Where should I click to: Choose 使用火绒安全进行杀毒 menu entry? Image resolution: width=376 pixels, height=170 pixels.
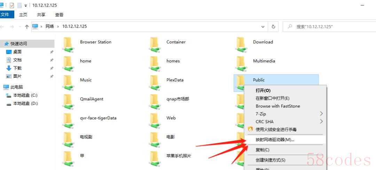(285, 129)
